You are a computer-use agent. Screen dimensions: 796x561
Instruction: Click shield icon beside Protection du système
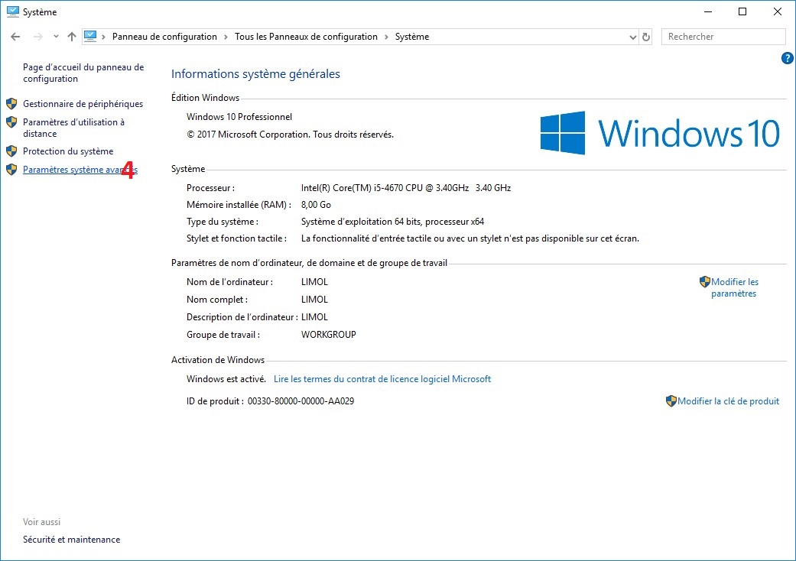click(11, 151)
